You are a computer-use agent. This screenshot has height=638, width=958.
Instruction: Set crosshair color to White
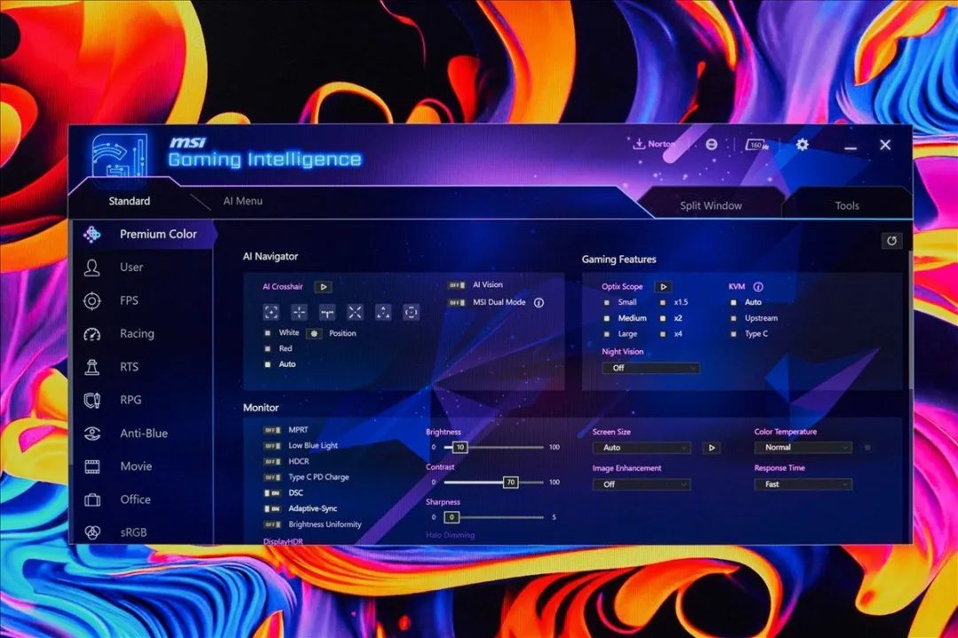click(x=268, y=333)
